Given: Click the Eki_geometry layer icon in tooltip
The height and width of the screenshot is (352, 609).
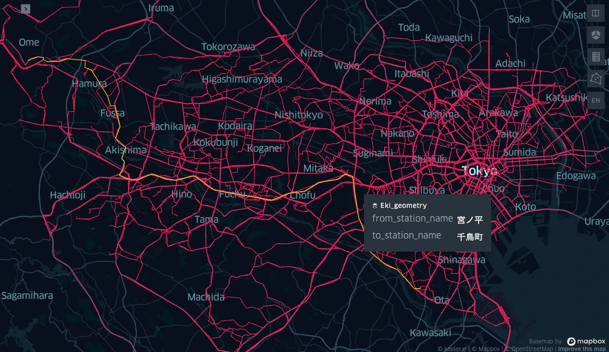Looking at the screenshot, I should [x=375, y=206].
